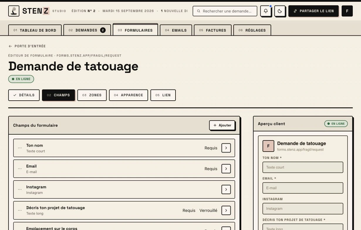The image size is (361, 230).
Task: Select the Formulaires tab
Action: 135,30
